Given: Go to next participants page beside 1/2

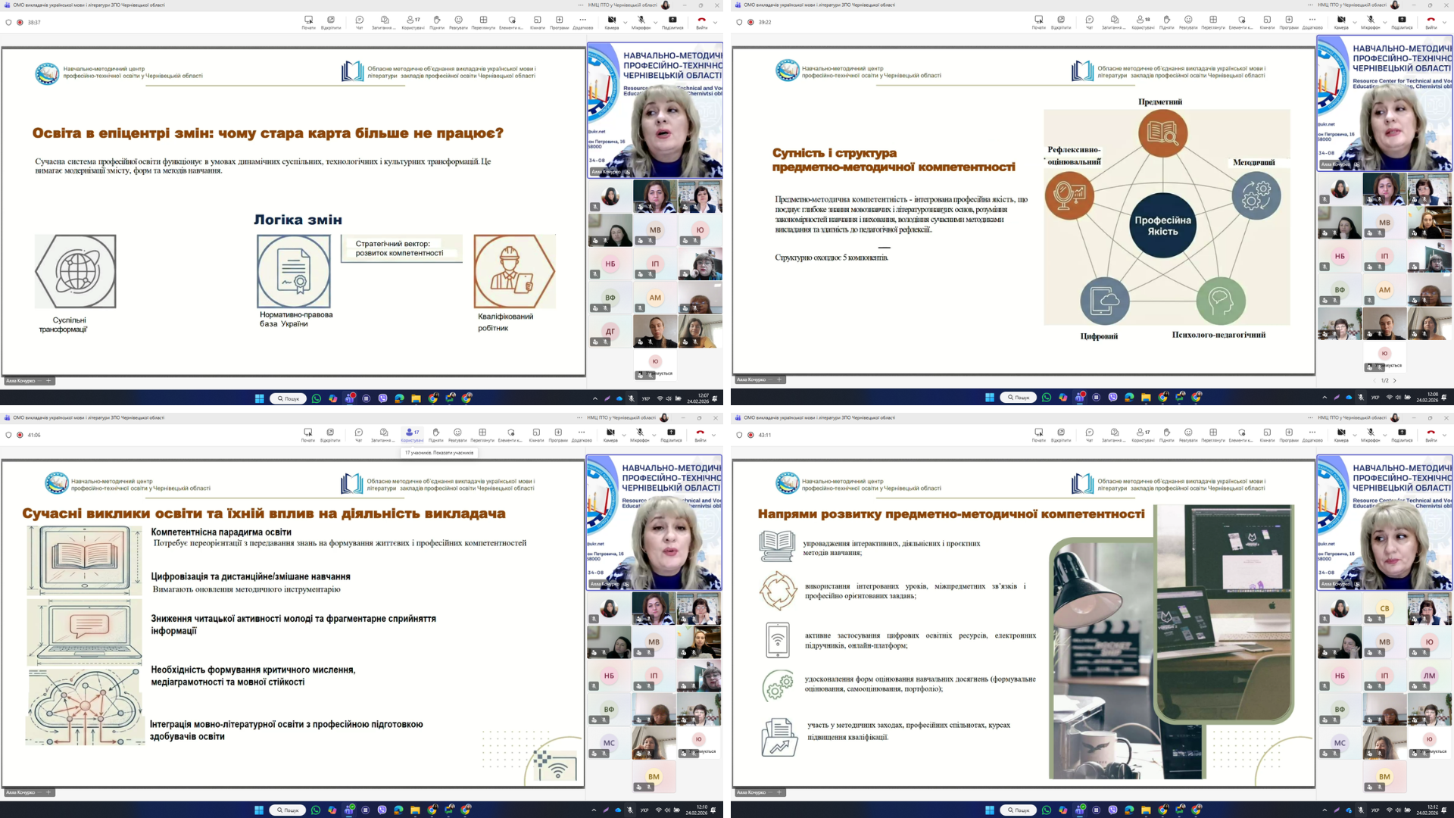Looking at the screenshot, I should 1394,381.
